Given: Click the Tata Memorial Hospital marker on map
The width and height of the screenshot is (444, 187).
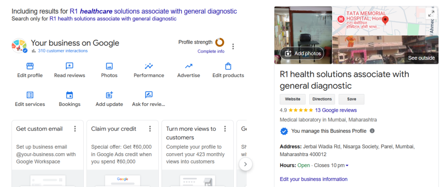Looking at the screenshot, I should coord(340,19).
